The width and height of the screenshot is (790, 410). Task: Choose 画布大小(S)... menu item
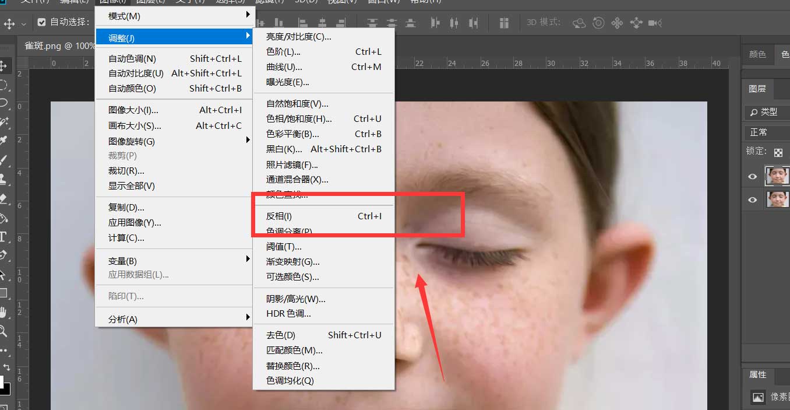tap(174, 125)
